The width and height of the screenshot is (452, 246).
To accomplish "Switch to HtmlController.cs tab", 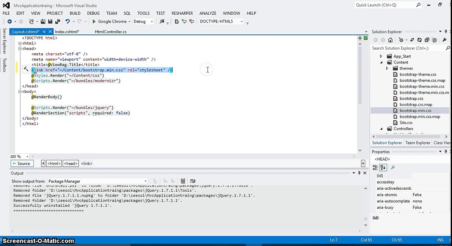I will pyautogui.click(x=110, y=32).
